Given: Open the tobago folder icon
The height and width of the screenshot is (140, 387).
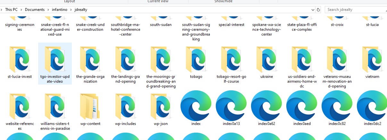Looking at the screenshot, I should click(x=196, y=59).
